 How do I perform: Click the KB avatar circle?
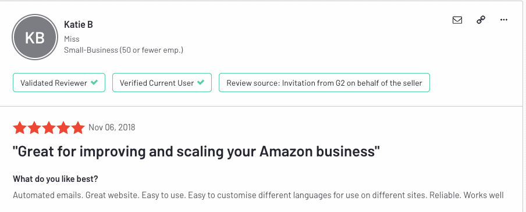pyautogui.click(x=35, y=37)
